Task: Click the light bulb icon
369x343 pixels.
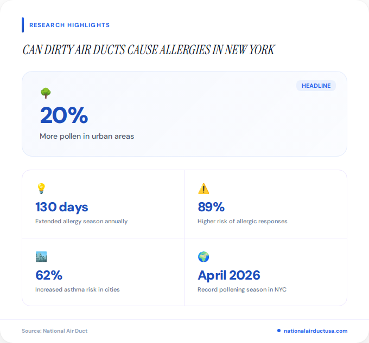Action: click(x=41, y=189)
